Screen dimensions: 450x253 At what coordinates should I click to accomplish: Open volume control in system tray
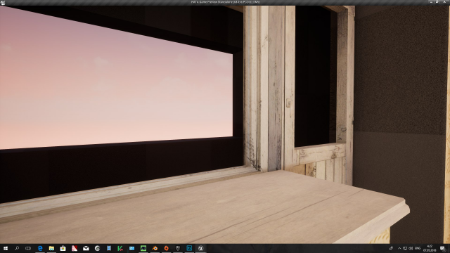pos(411,248)
